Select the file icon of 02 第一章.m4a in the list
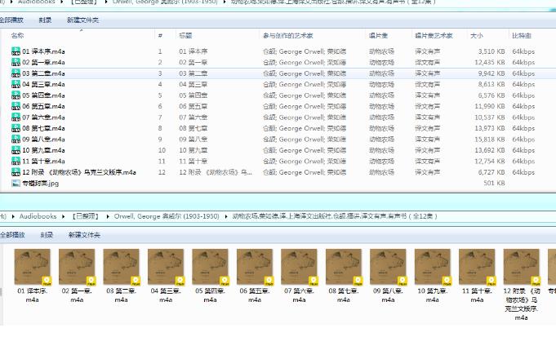This screenshot has height=346, width=556. pos(16,62)
